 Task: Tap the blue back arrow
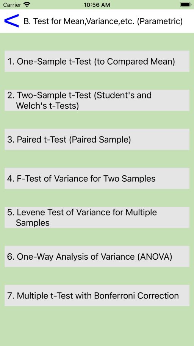[11, 21]
